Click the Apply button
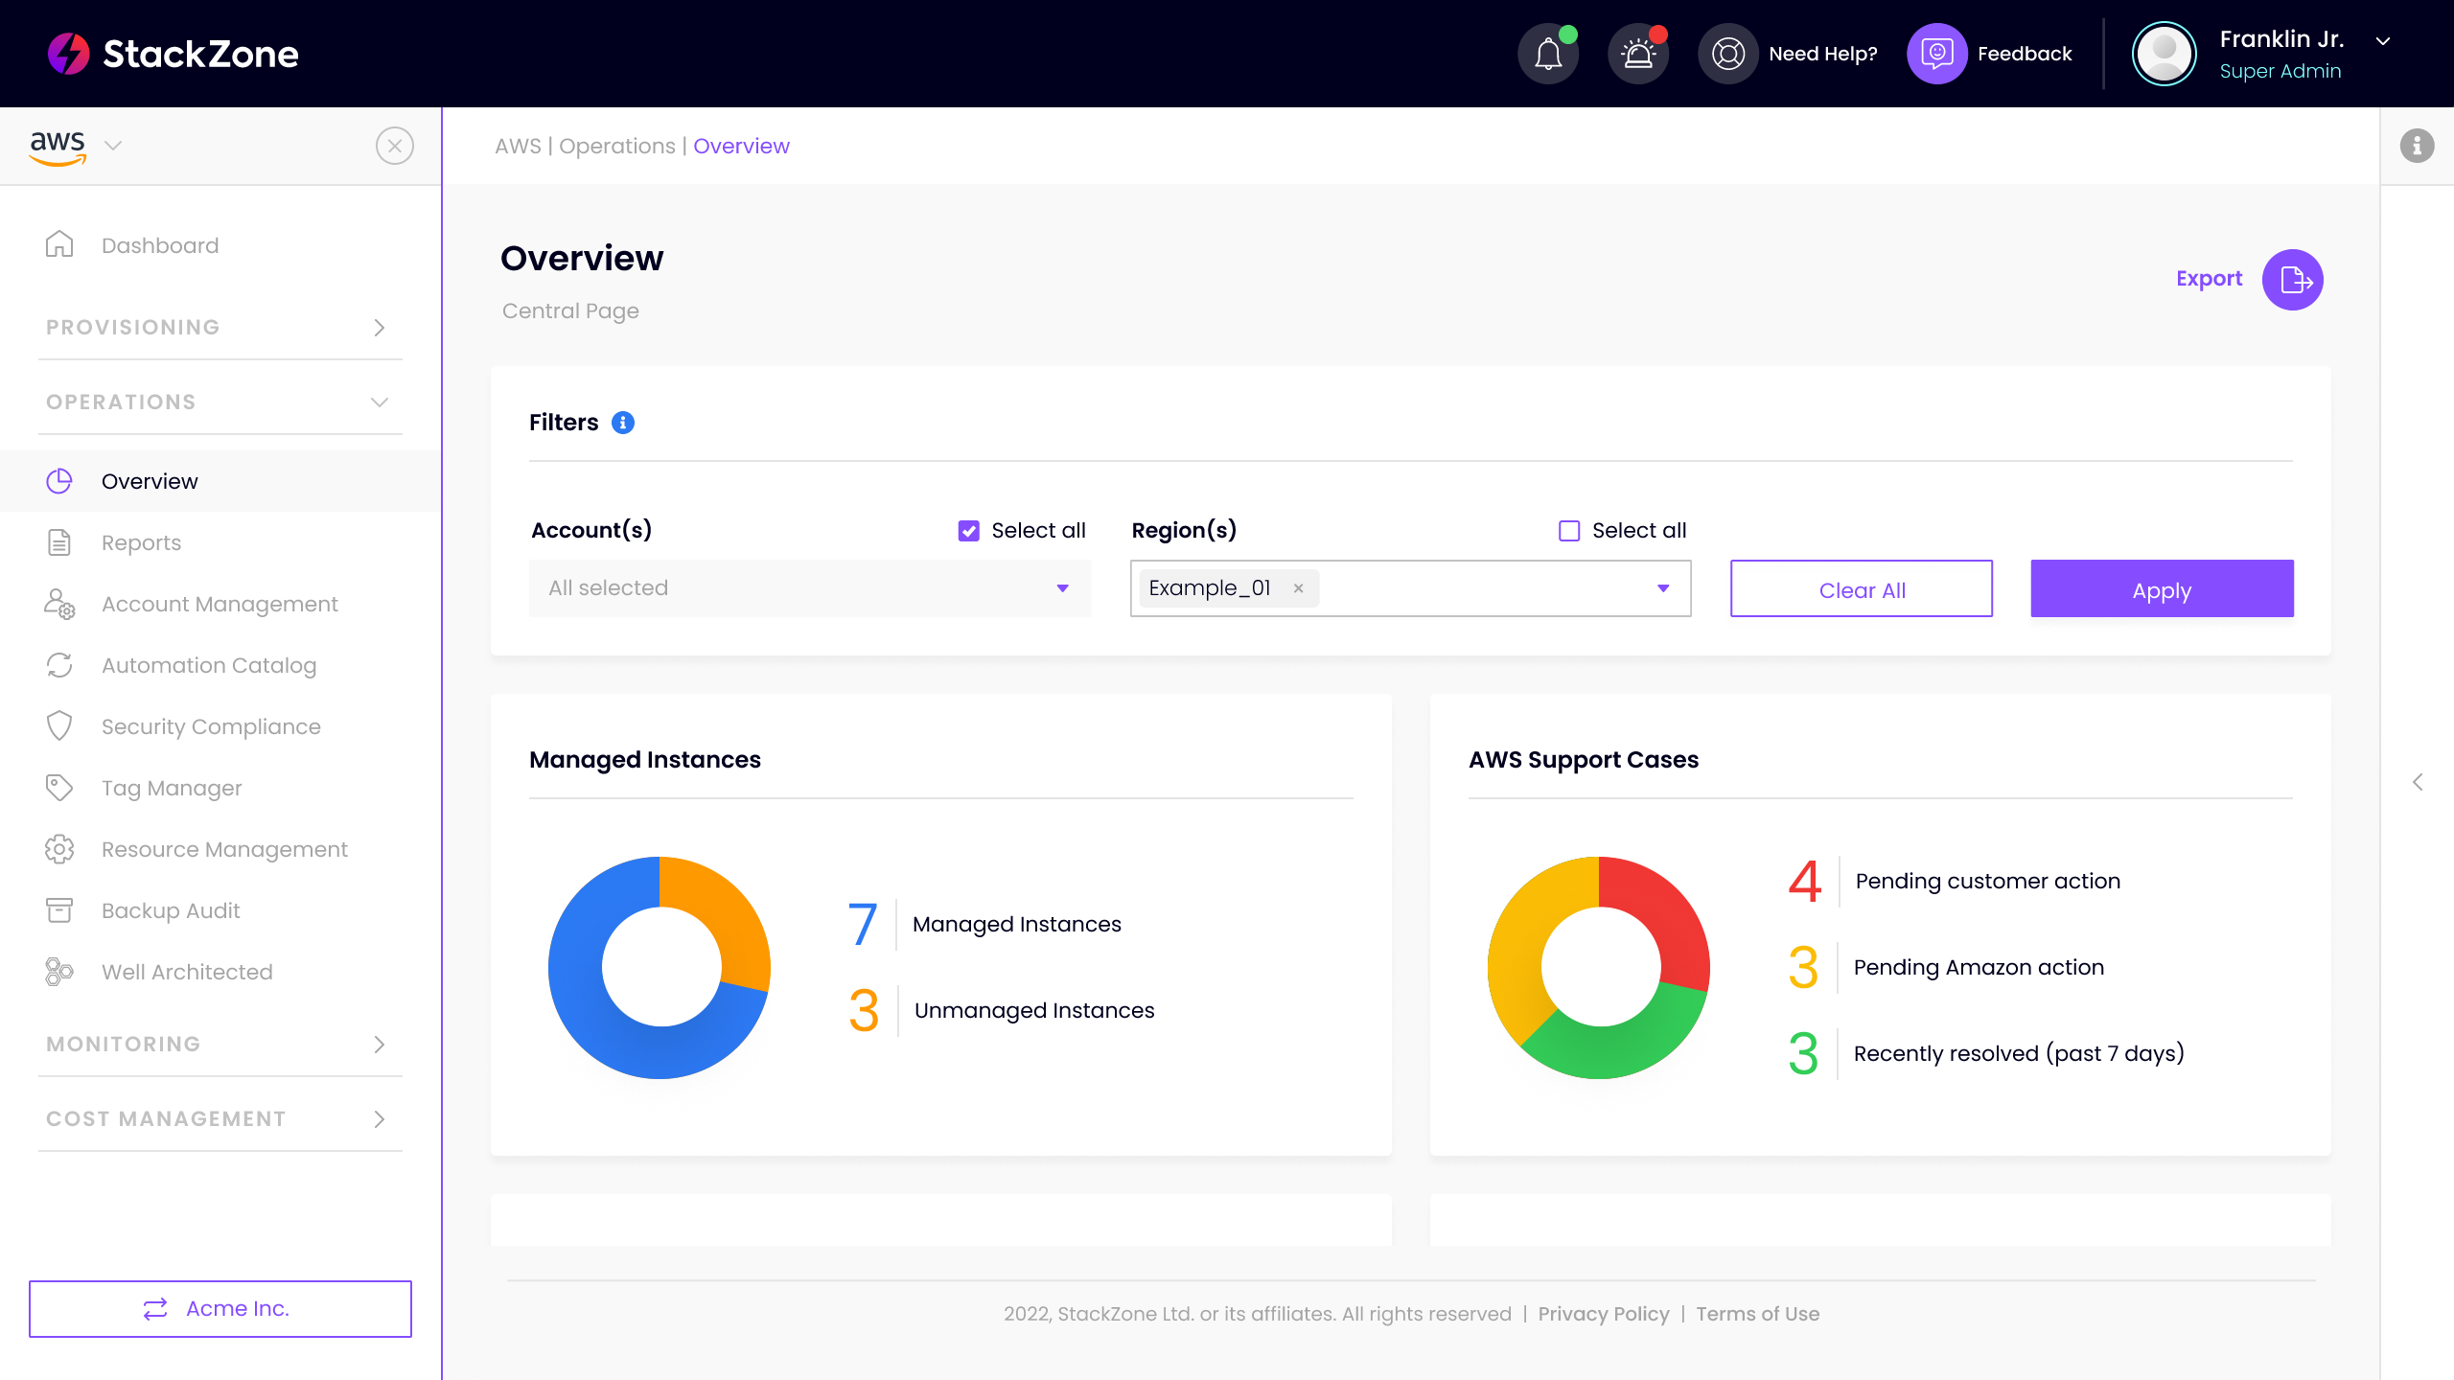This screenshot has height=1380, width=2454. (2163, 588)
